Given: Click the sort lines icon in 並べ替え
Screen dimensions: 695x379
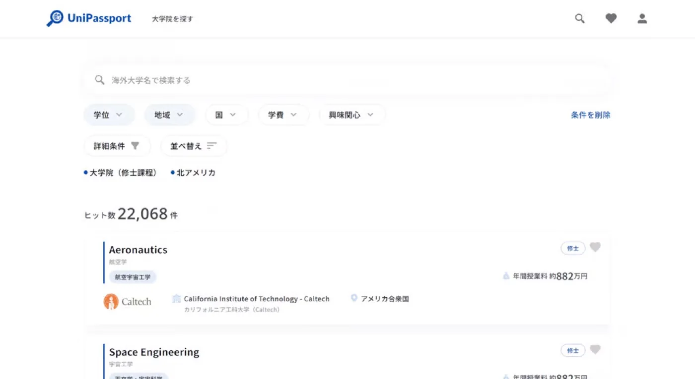Looking at the screenshot, I should tap(212, 146).
